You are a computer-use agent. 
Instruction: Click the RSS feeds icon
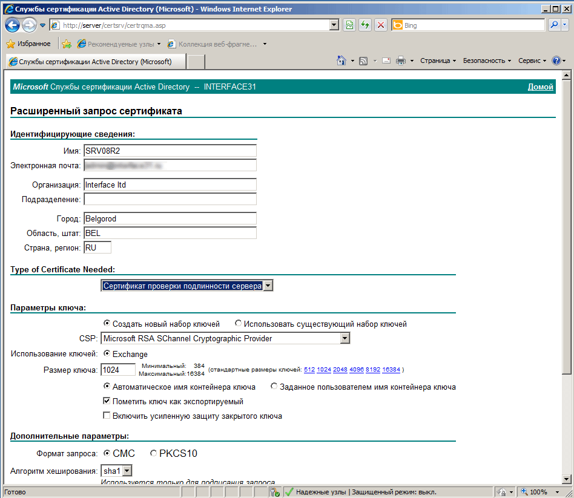point(363,61)
